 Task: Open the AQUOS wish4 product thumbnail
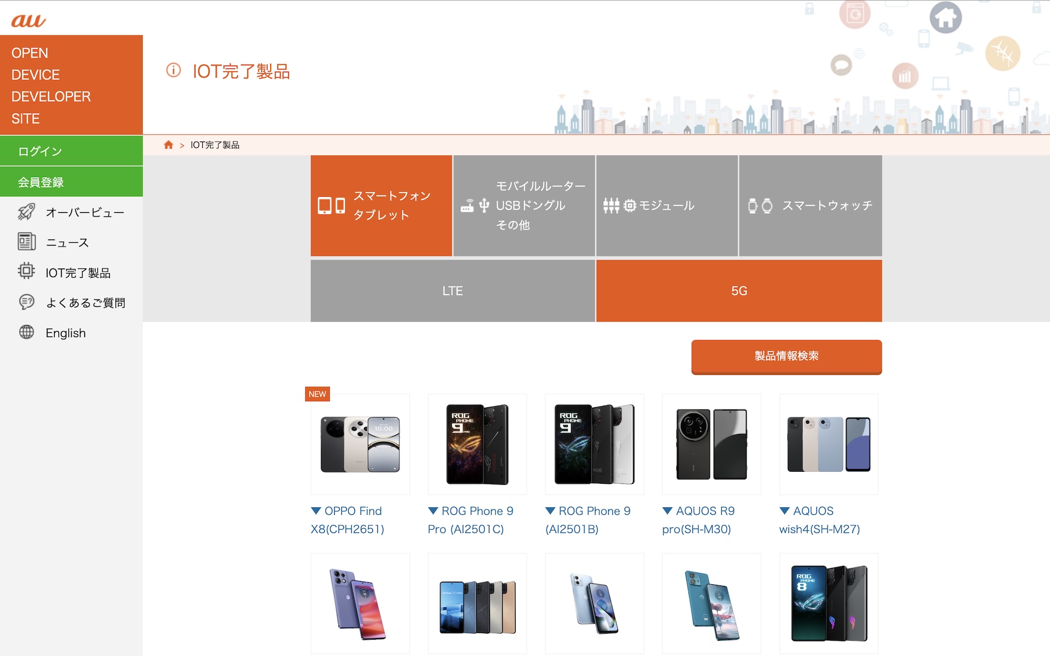pos(829,444)
